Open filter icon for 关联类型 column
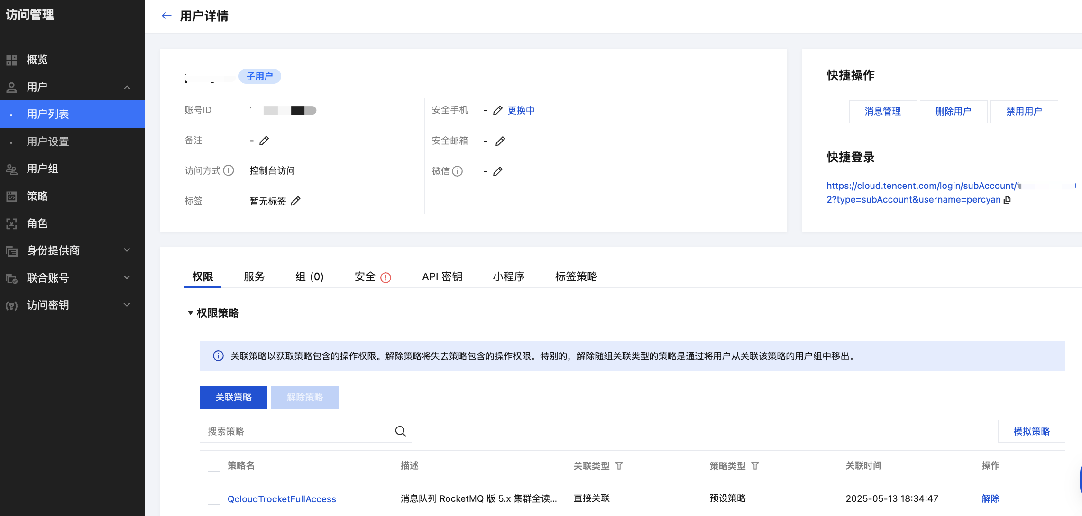The width and height of the screenshot is (1082, 516). pyautogui.click(x=619, y=466)
